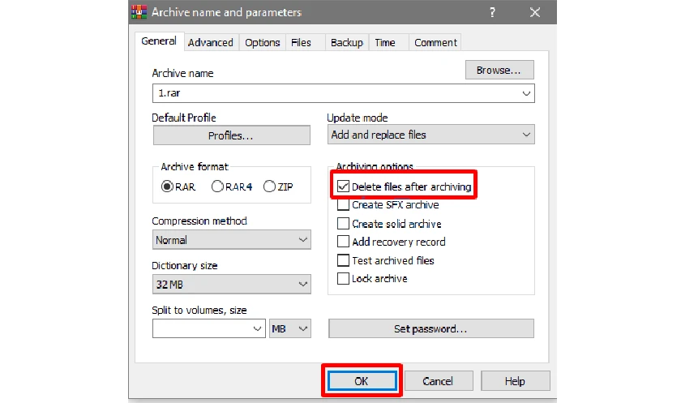Click the Set password... button
The image size is (681, 403).
pos(430,328)
